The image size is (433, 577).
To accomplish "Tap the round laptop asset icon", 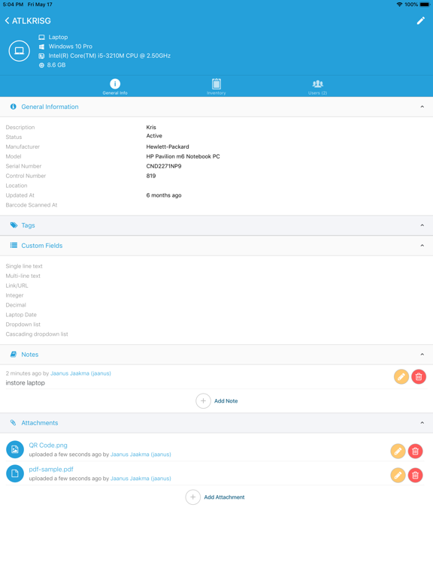I will [19, 51].
